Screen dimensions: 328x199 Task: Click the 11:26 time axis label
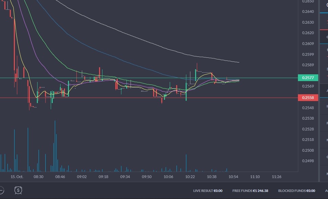pyautogui.click(x=277, y=177)
